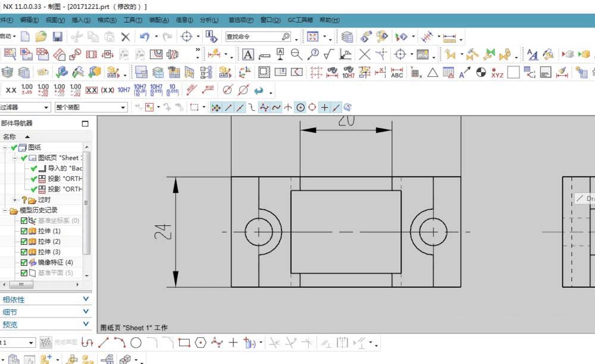Toggle the 基准平面 (5) checkbox

24,273
